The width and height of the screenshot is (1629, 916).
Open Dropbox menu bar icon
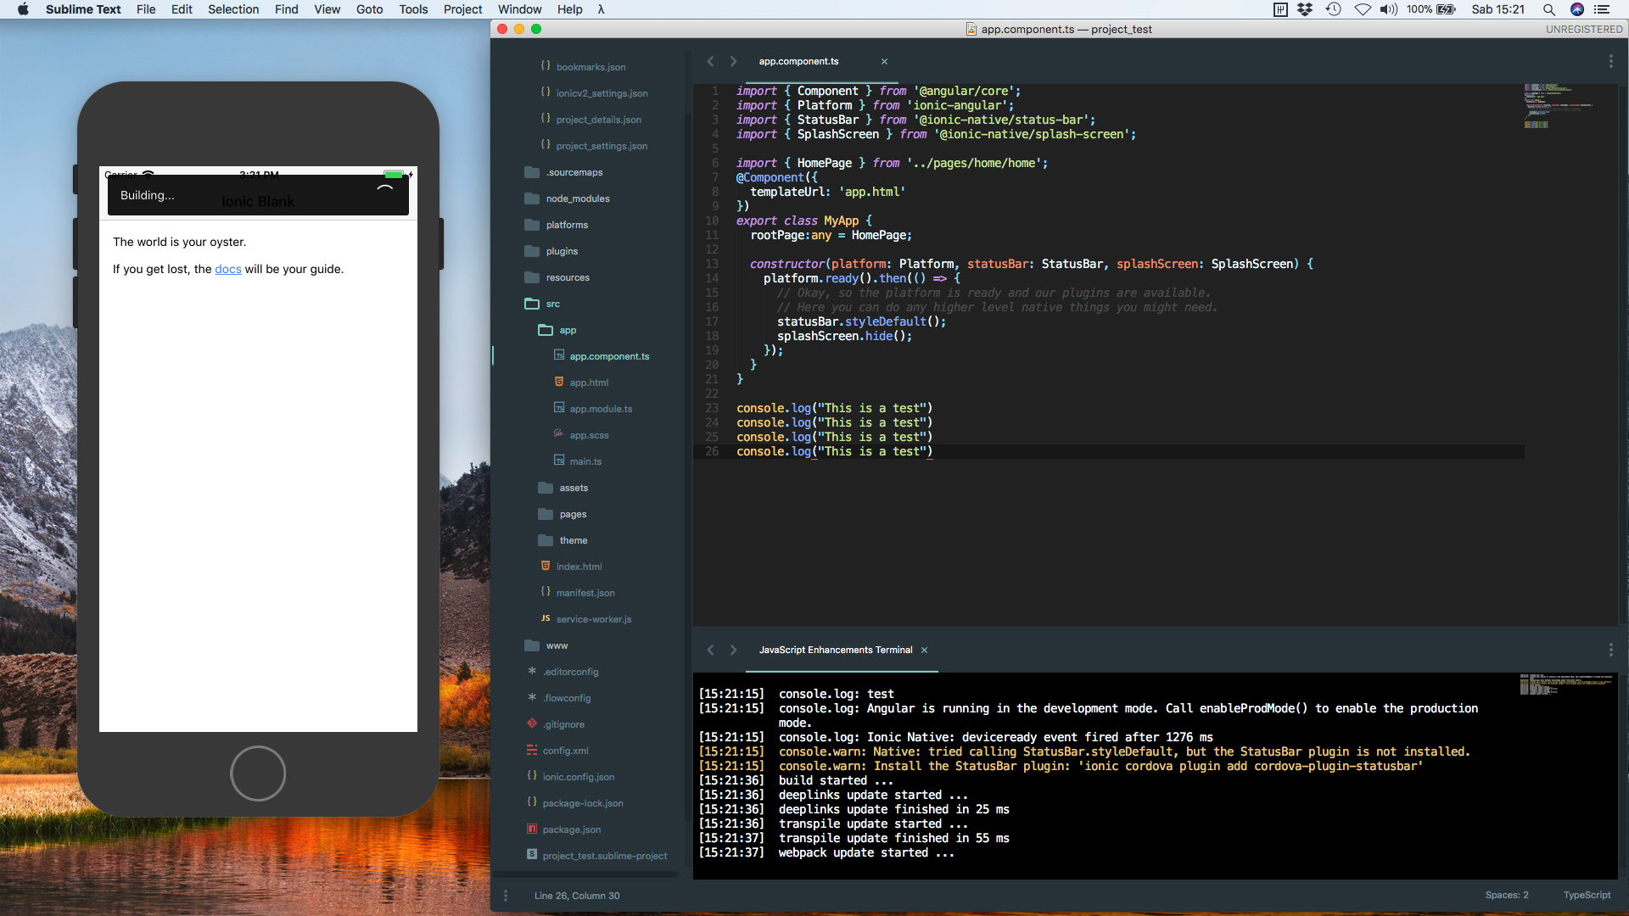(1305, 9)
